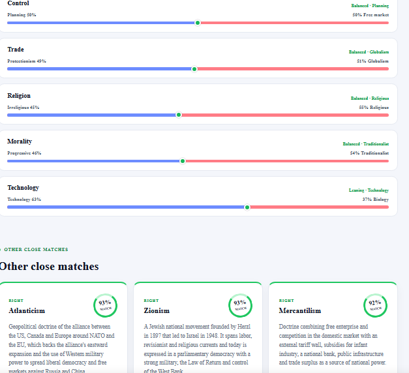The image size is (409, 373).
Task: Click the 'Balanced · Planning' tag
Action: (x=370, y=6)
